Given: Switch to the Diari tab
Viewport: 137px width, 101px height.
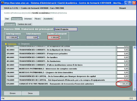Looking at the screenshot, I should pyautogui.click(x=7, y=19).
